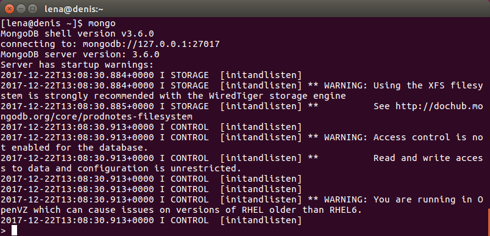Maximize the terminal using the title bar button

[32, 9]
